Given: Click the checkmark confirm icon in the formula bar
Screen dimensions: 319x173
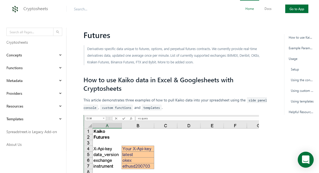Looking at the screenshot, I should point(124,118).
